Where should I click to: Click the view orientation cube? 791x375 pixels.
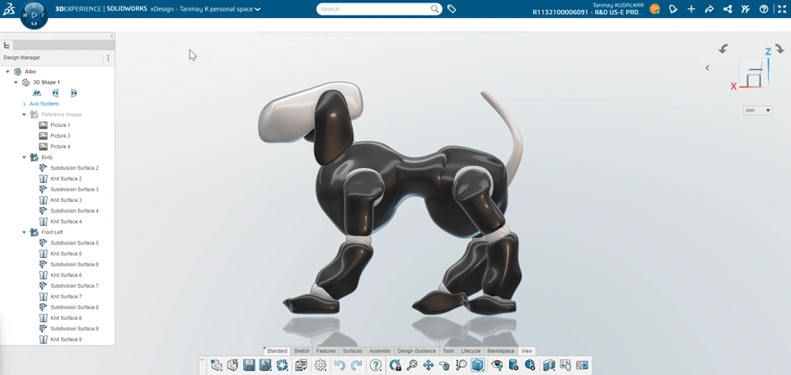(754, 73)
